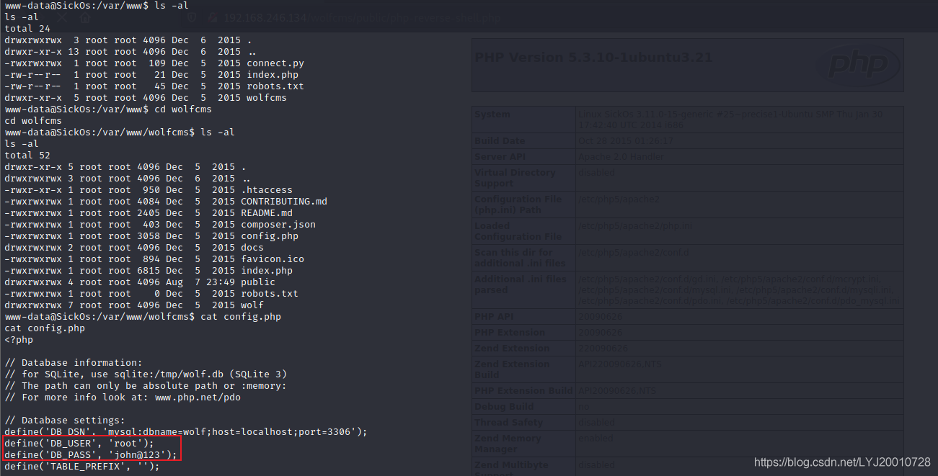The width and height of the screenshot is (938, 476).
Task: Click the 'sqlite:/tmp/wolf.db (SQLite 3)' comment line
Action: [146, 374]
